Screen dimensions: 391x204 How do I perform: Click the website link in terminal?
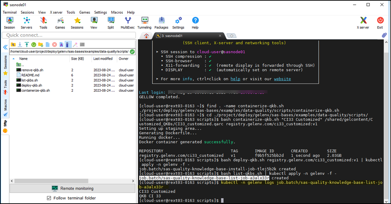[282, 79]
